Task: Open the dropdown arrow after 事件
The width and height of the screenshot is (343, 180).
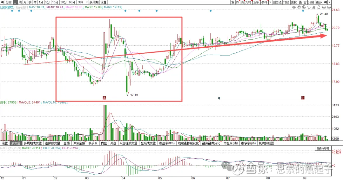Action: (270, 2)
